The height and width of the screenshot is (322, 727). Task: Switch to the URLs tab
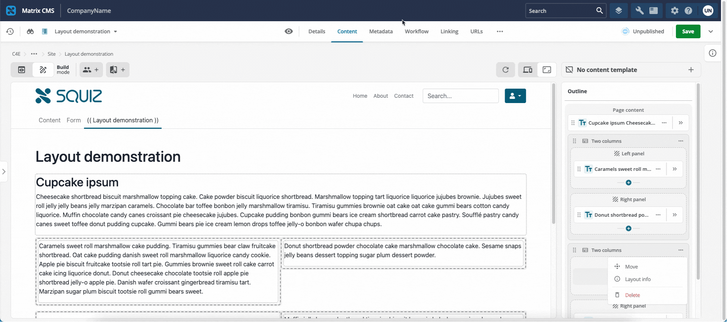476,31
